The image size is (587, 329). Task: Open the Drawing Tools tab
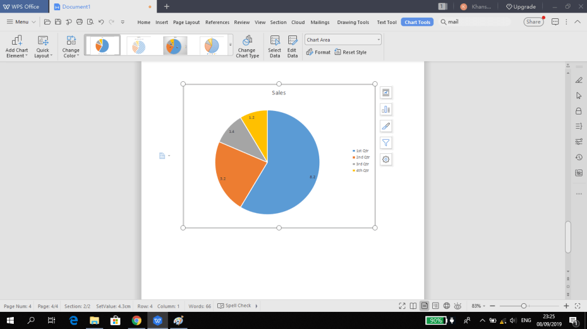click(x=353, y=22)
